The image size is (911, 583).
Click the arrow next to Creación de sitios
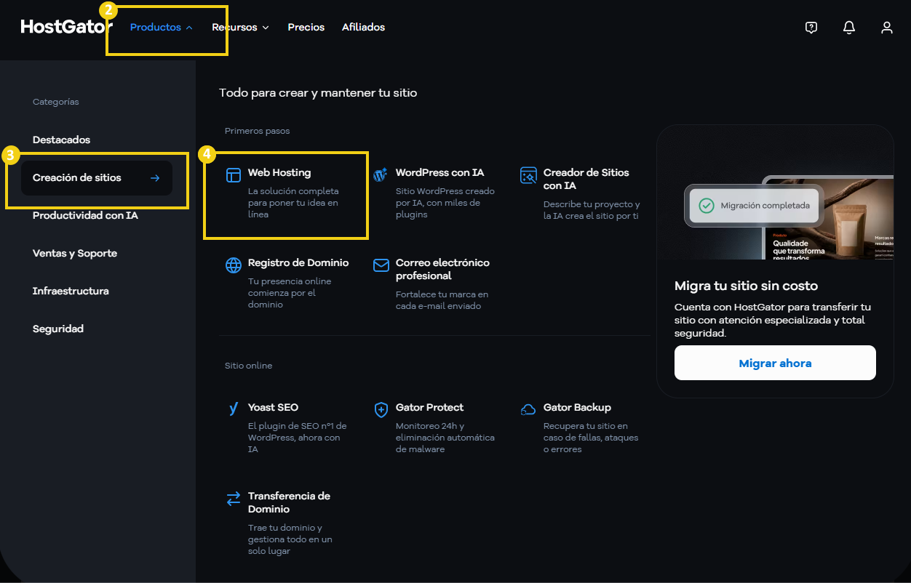pyautogui.click(x=155, y=178)
